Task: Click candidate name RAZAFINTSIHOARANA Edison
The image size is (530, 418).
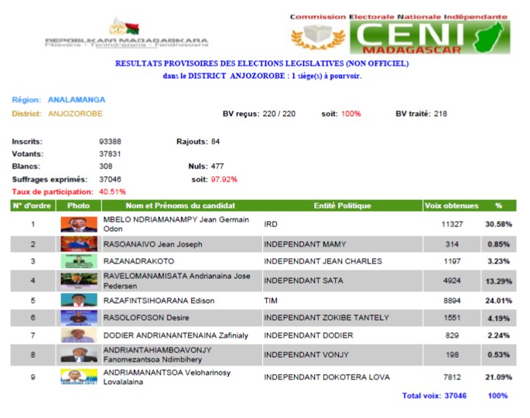Action: [x=159, y=301]
